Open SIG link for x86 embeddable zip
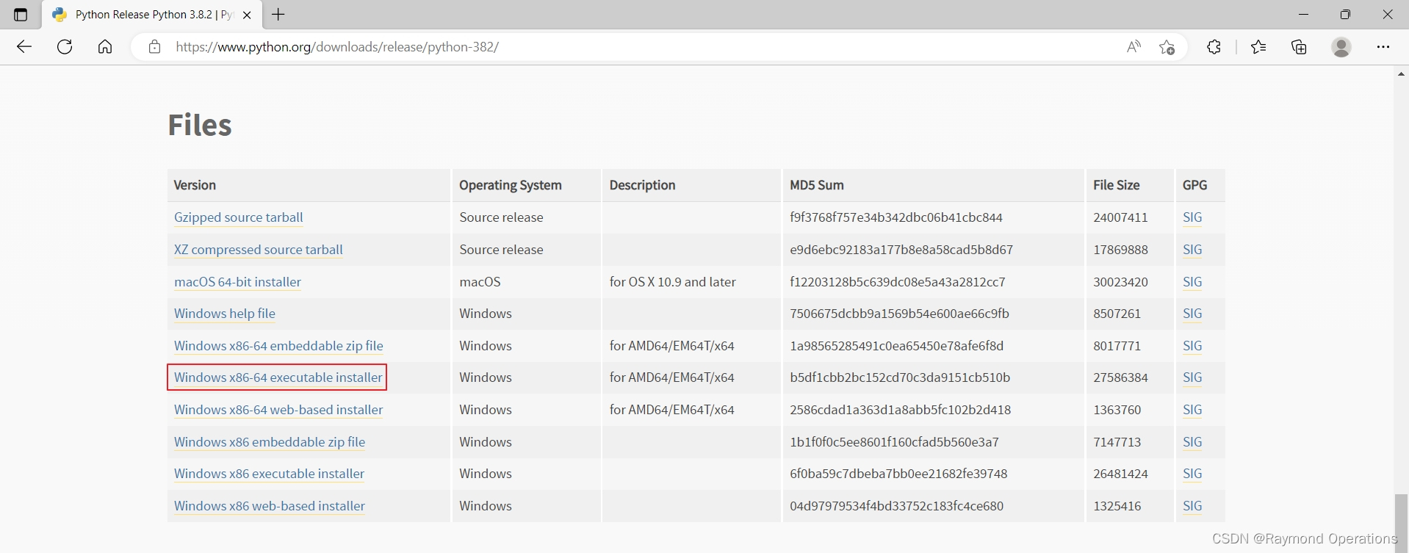The height and width of the screenshot is (553, 1409). [x=1192, y=442]
